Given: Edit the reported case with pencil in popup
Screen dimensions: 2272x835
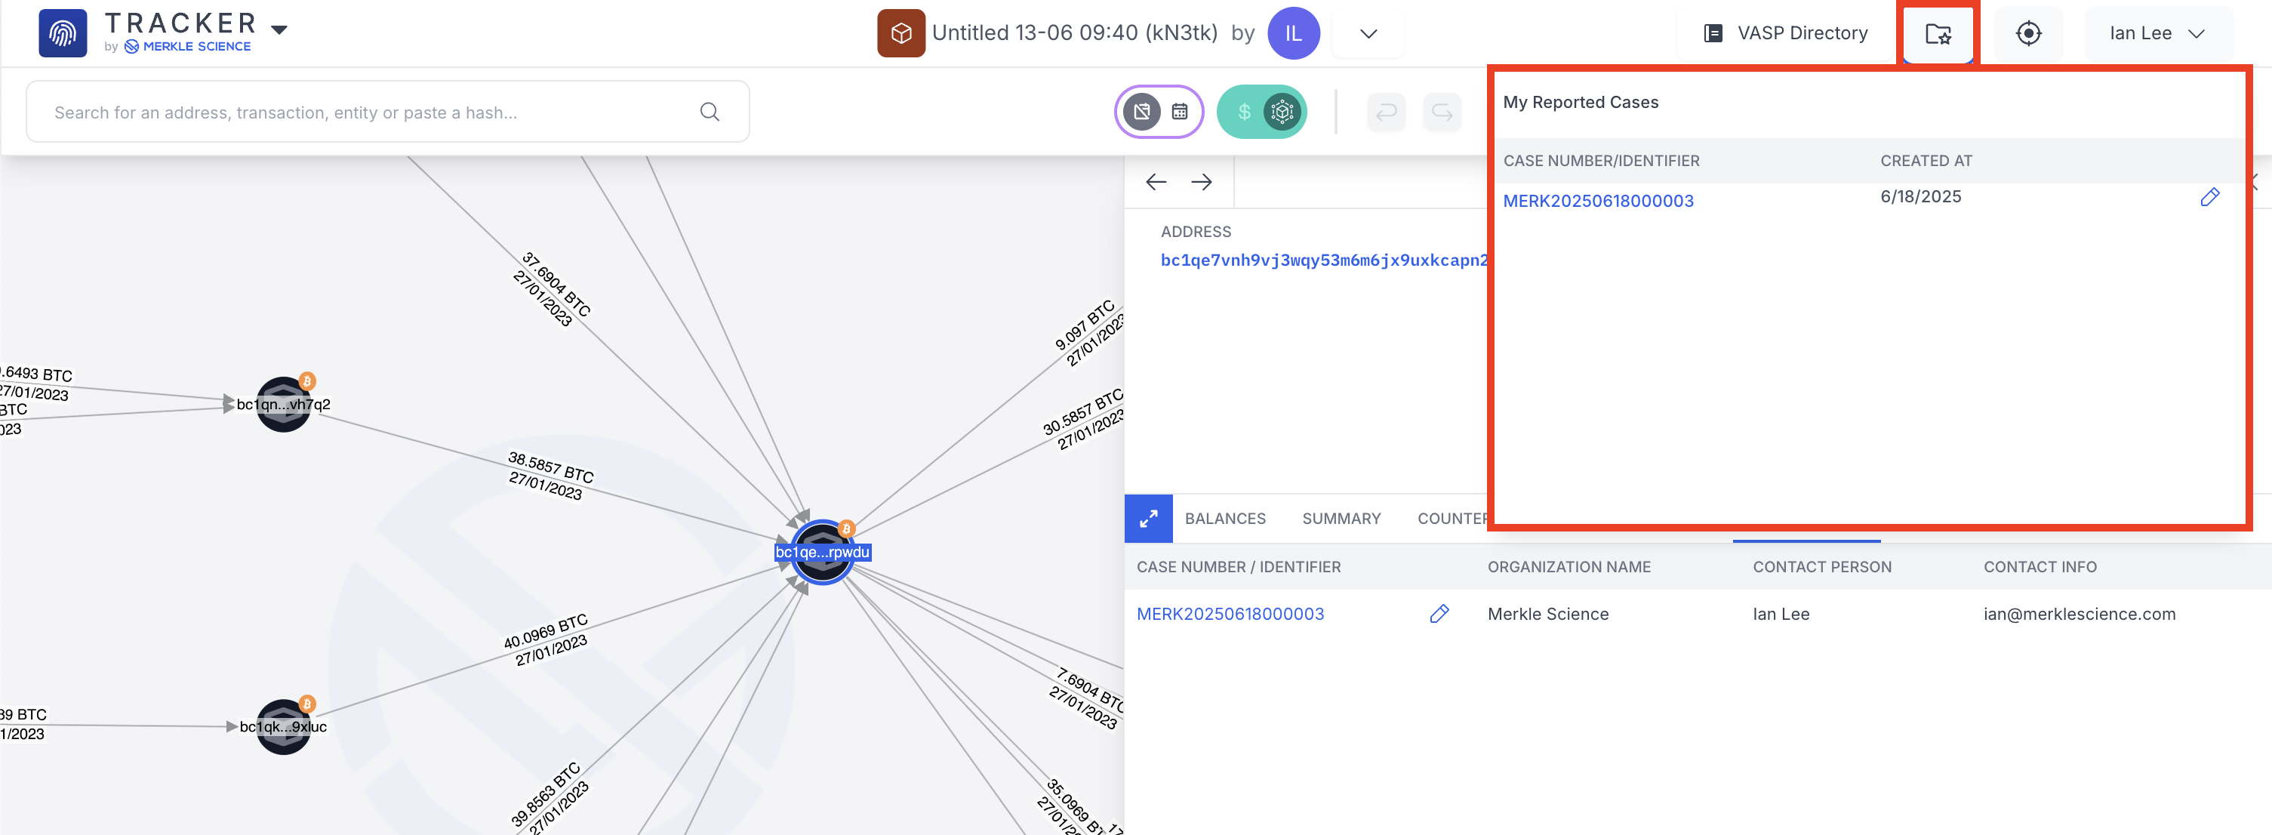Looking at the screenshot, I should point(2209,198).
